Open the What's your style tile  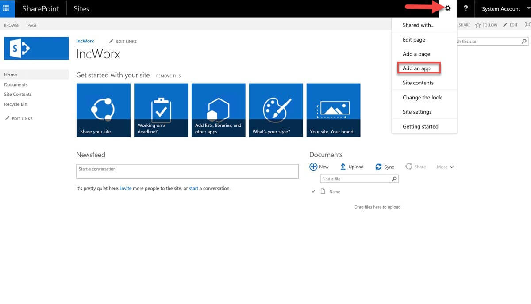pos(276,110)
